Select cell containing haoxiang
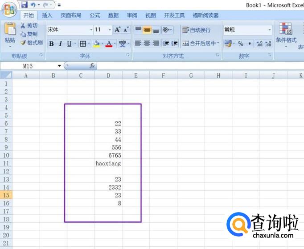Image resolution: width=304 pixels, height=249 pixels. (108, 163)
